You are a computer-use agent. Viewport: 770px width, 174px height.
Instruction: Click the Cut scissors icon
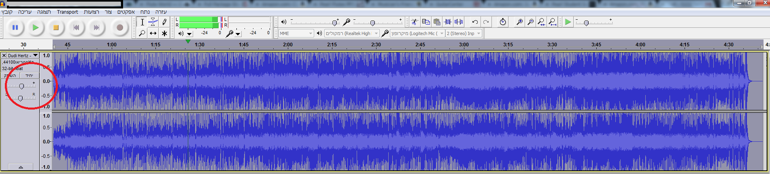point(415,22)
